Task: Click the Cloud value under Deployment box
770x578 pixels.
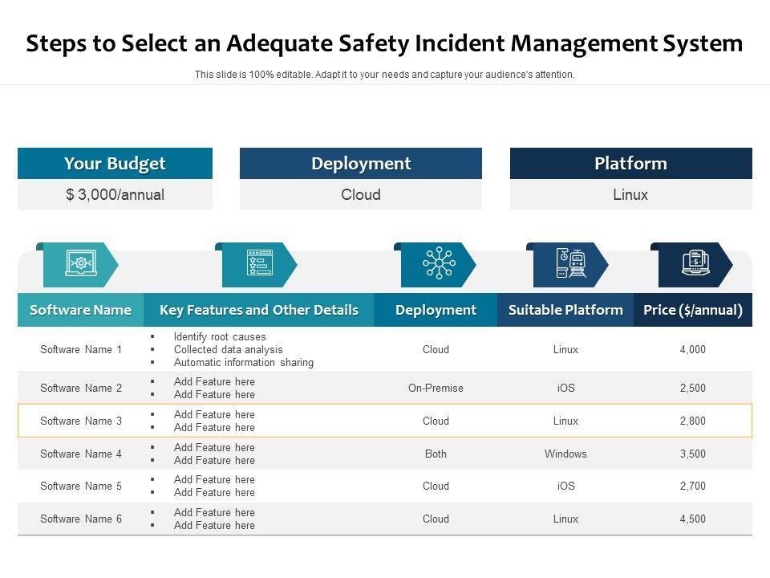Action: 361,194
